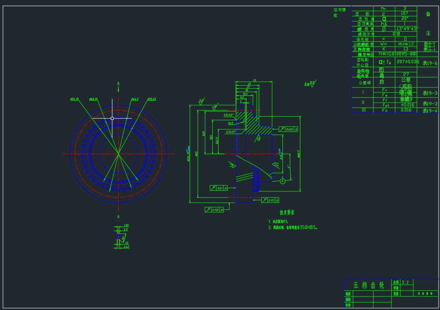Select helix angle value 13°49'43"
The image size is (440, 310).
pos(408,29)
